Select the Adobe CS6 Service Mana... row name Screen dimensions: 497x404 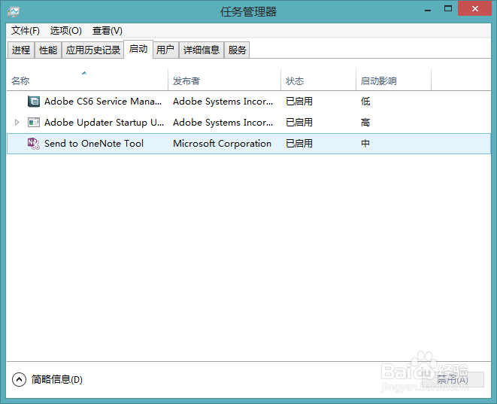[x=103, y=102]
